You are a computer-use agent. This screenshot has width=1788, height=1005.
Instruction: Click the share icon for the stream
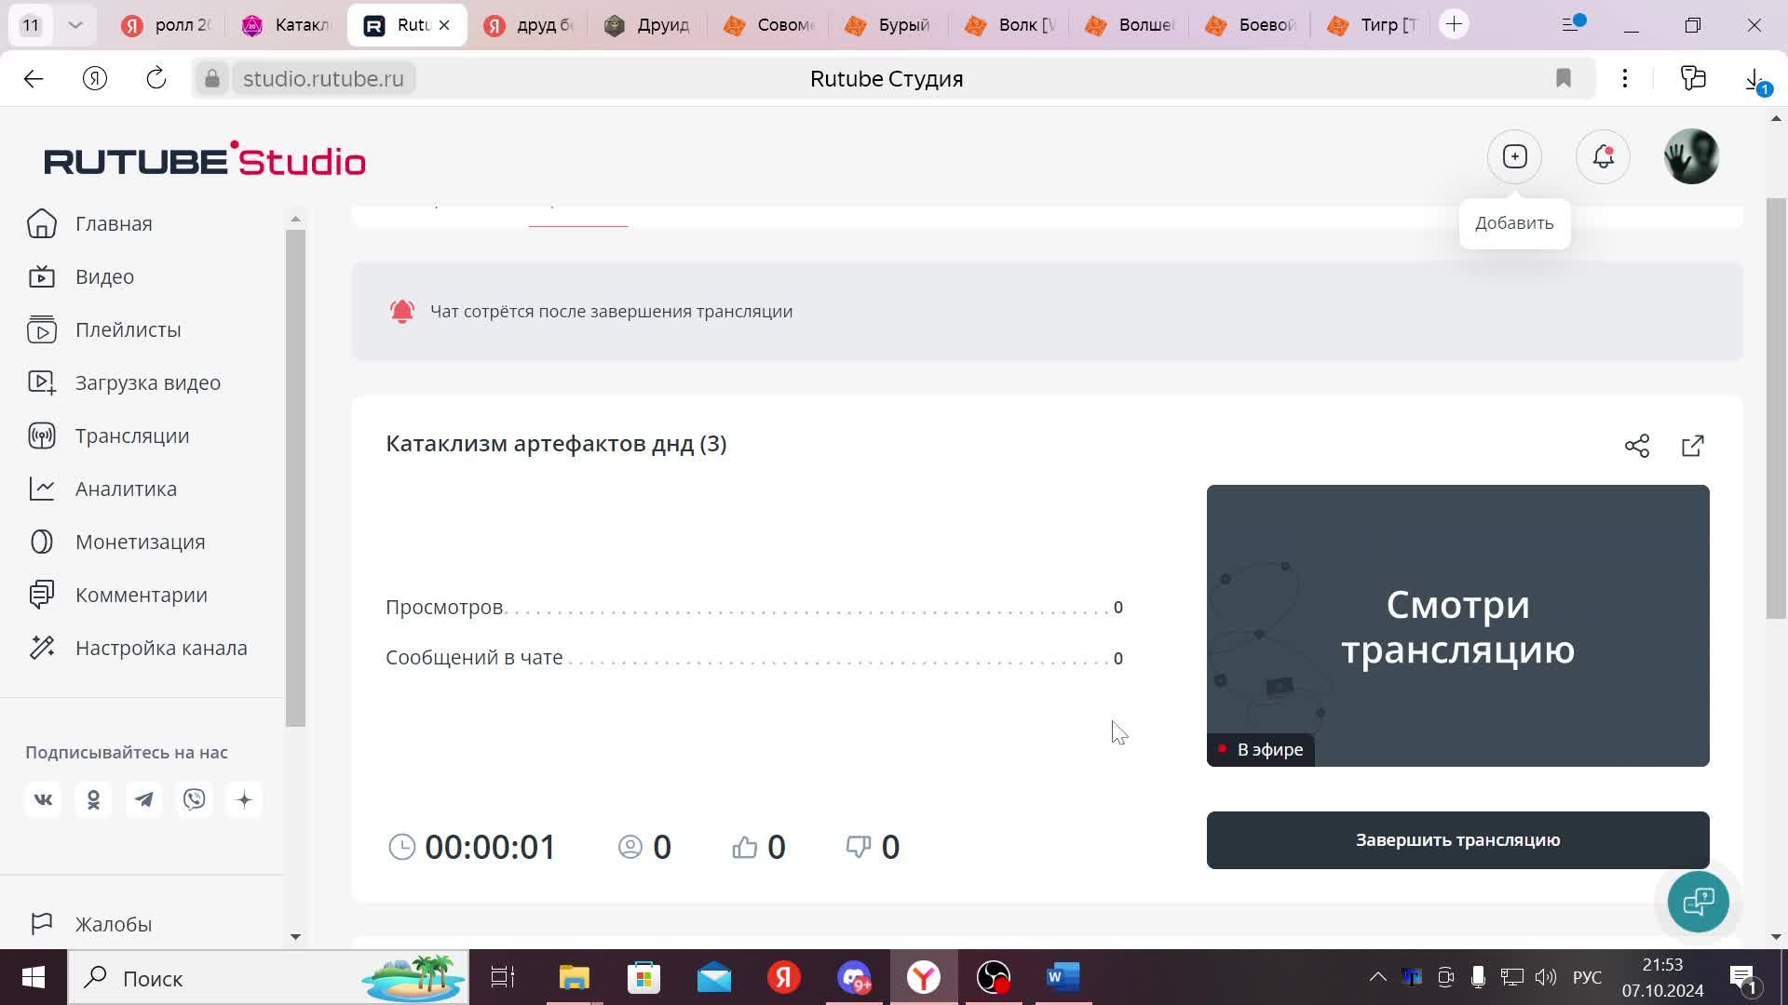click(1636, 446)
